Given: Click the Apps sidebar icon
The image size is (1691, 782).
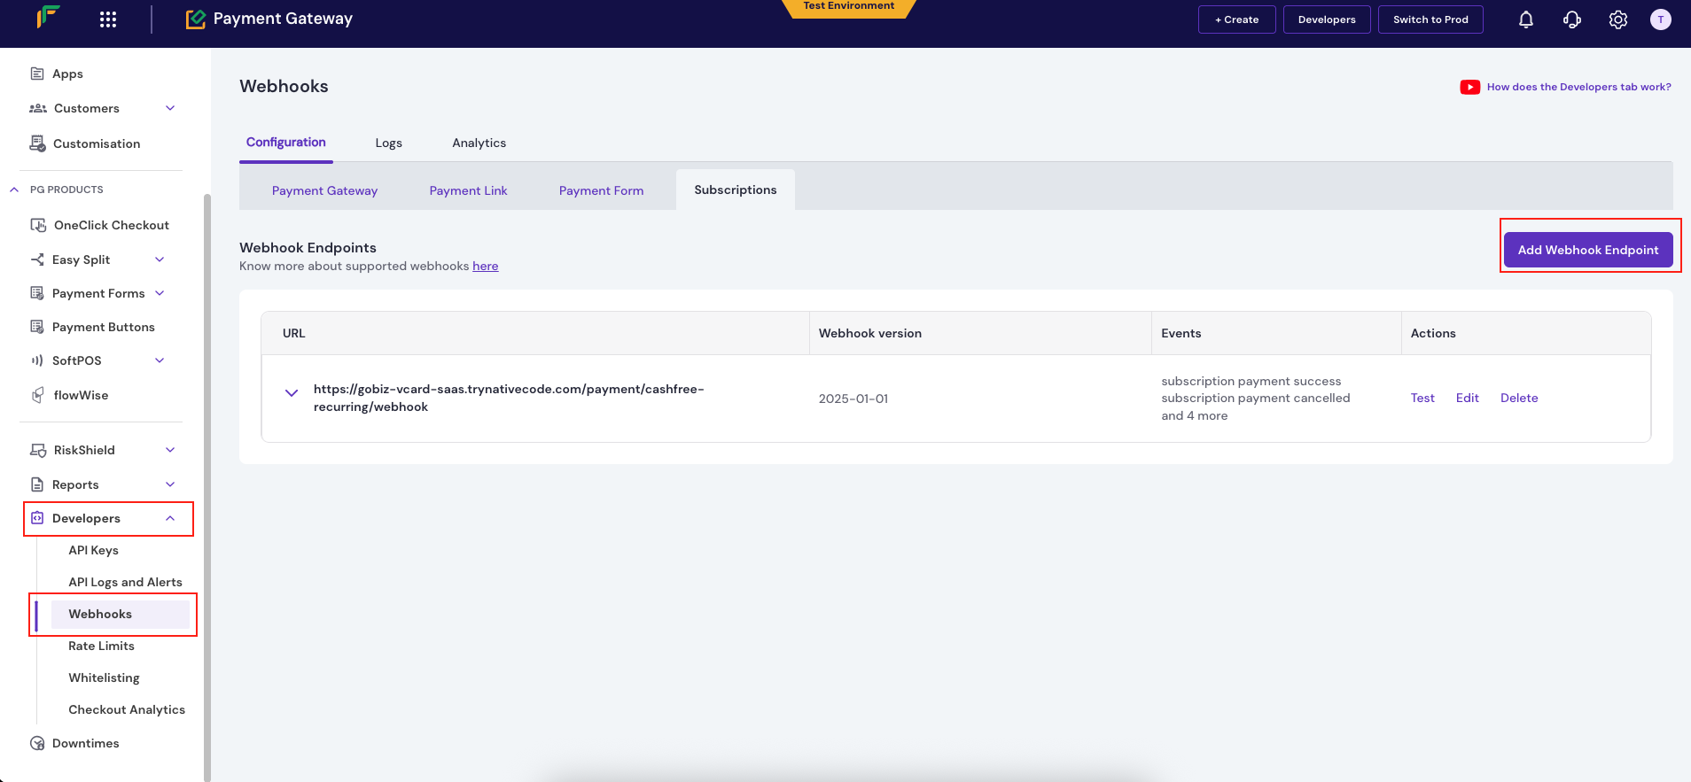Looking at the screenshot, I should pos(37,74).
